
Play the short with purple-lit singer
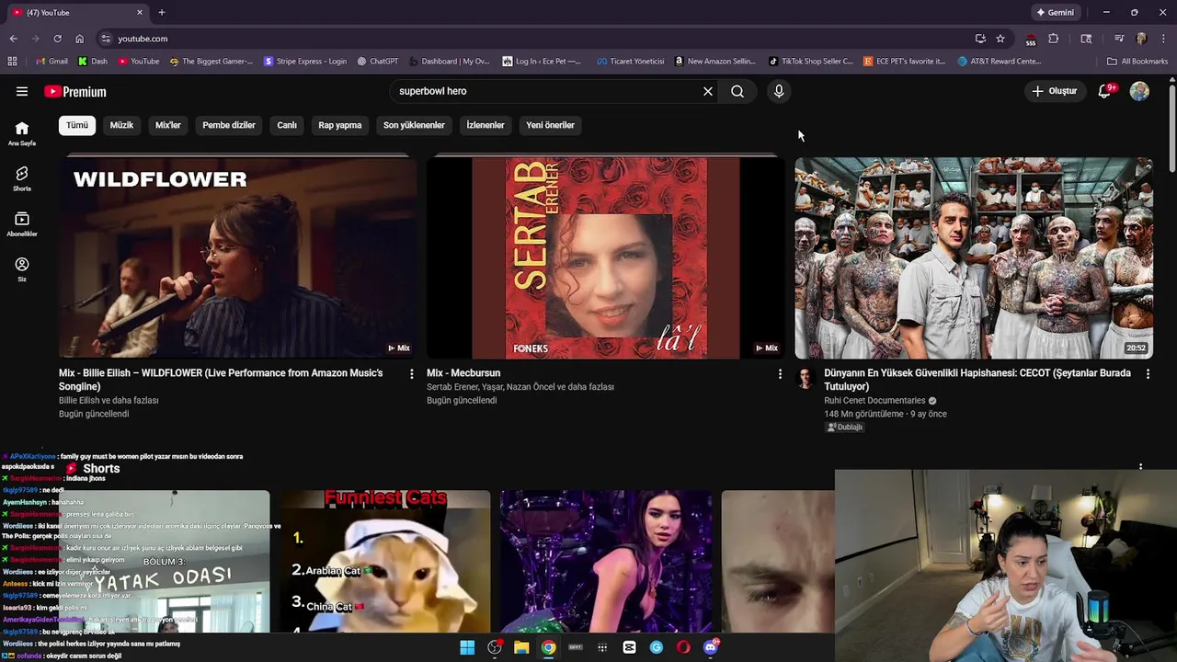606,561
